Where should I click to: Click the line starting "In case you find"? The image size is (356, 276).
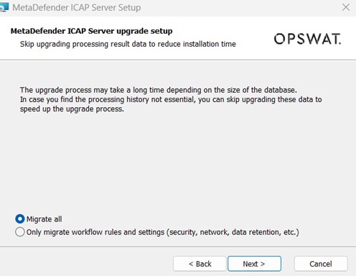[171, 99]
